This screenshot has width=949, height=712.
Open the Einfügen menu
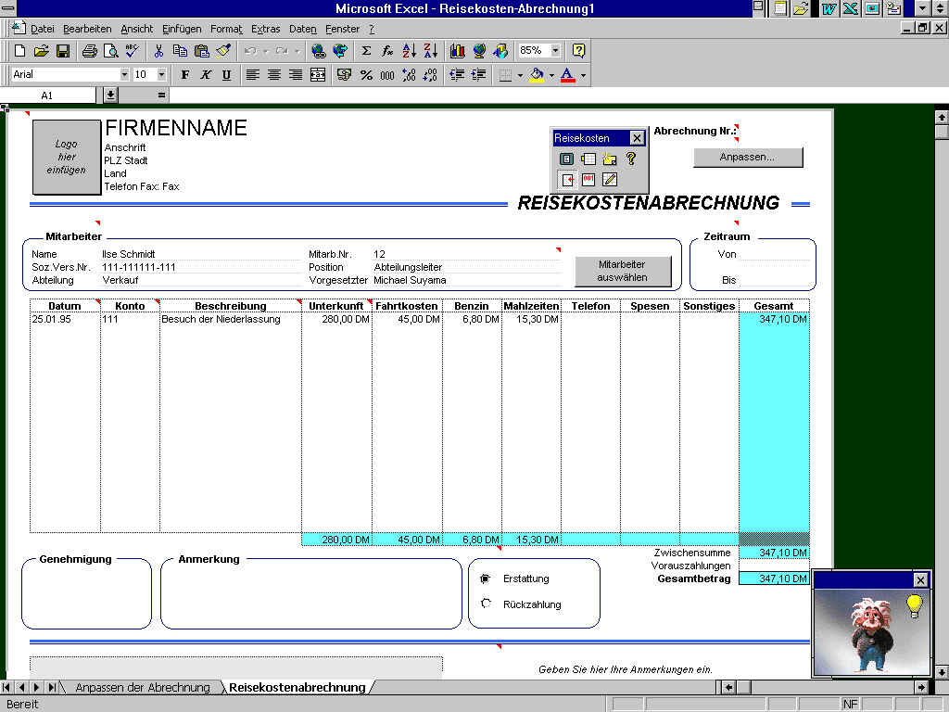pyautogui.click(x=181, y=29)
